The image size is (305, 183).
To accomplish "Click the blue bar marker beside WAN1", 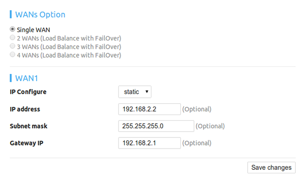I will [x=11, y=78].
